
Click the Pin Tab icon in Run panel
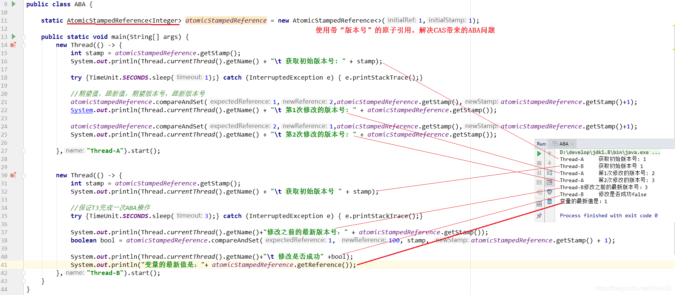point(539,216)
